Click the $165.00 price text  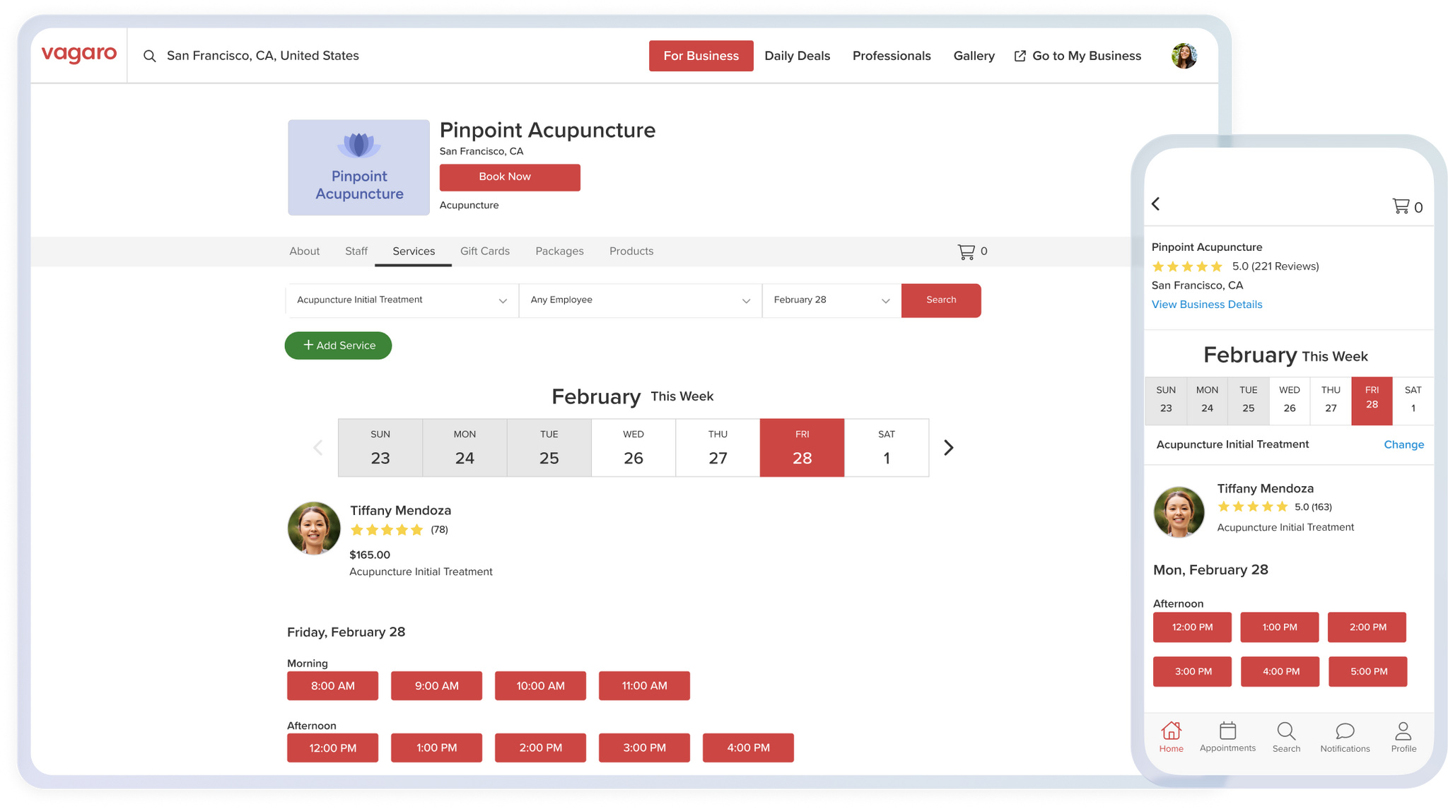[x=370, y=555]
